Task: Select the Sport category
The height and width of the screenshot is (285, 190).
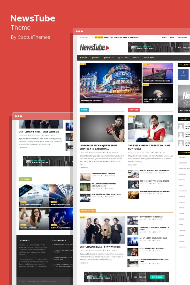Action: 182,219
